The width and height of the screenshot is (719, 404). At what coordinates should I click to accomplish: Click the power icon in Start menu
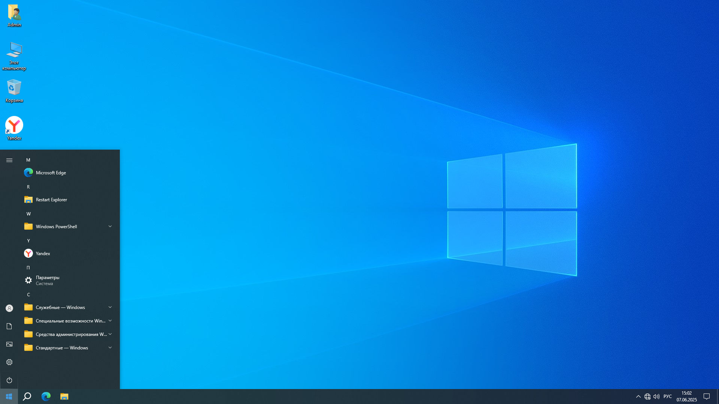click(x=9, y=380)
